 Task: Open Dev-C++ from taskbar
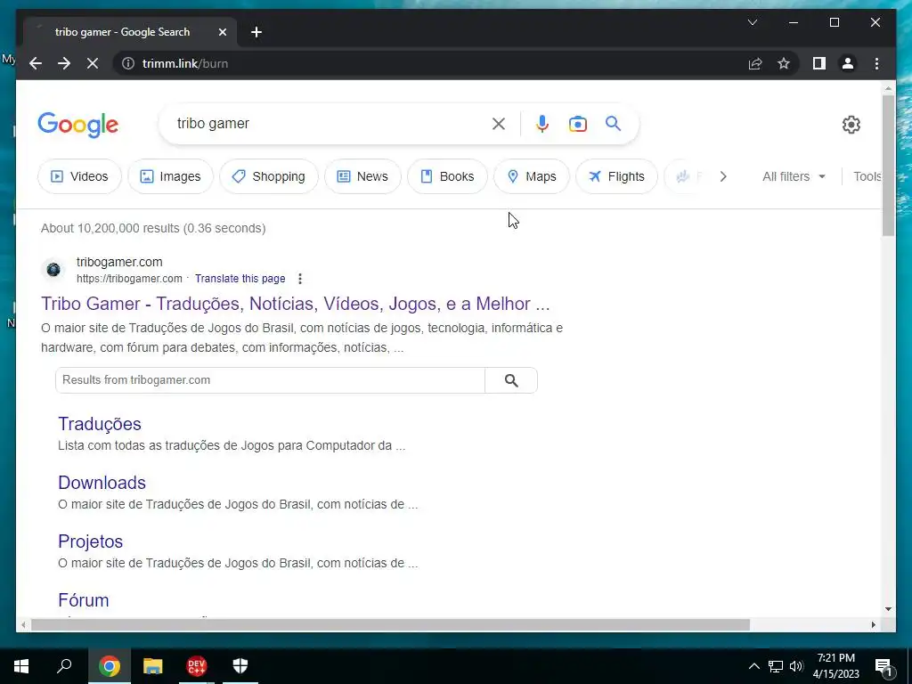(197, 666)
